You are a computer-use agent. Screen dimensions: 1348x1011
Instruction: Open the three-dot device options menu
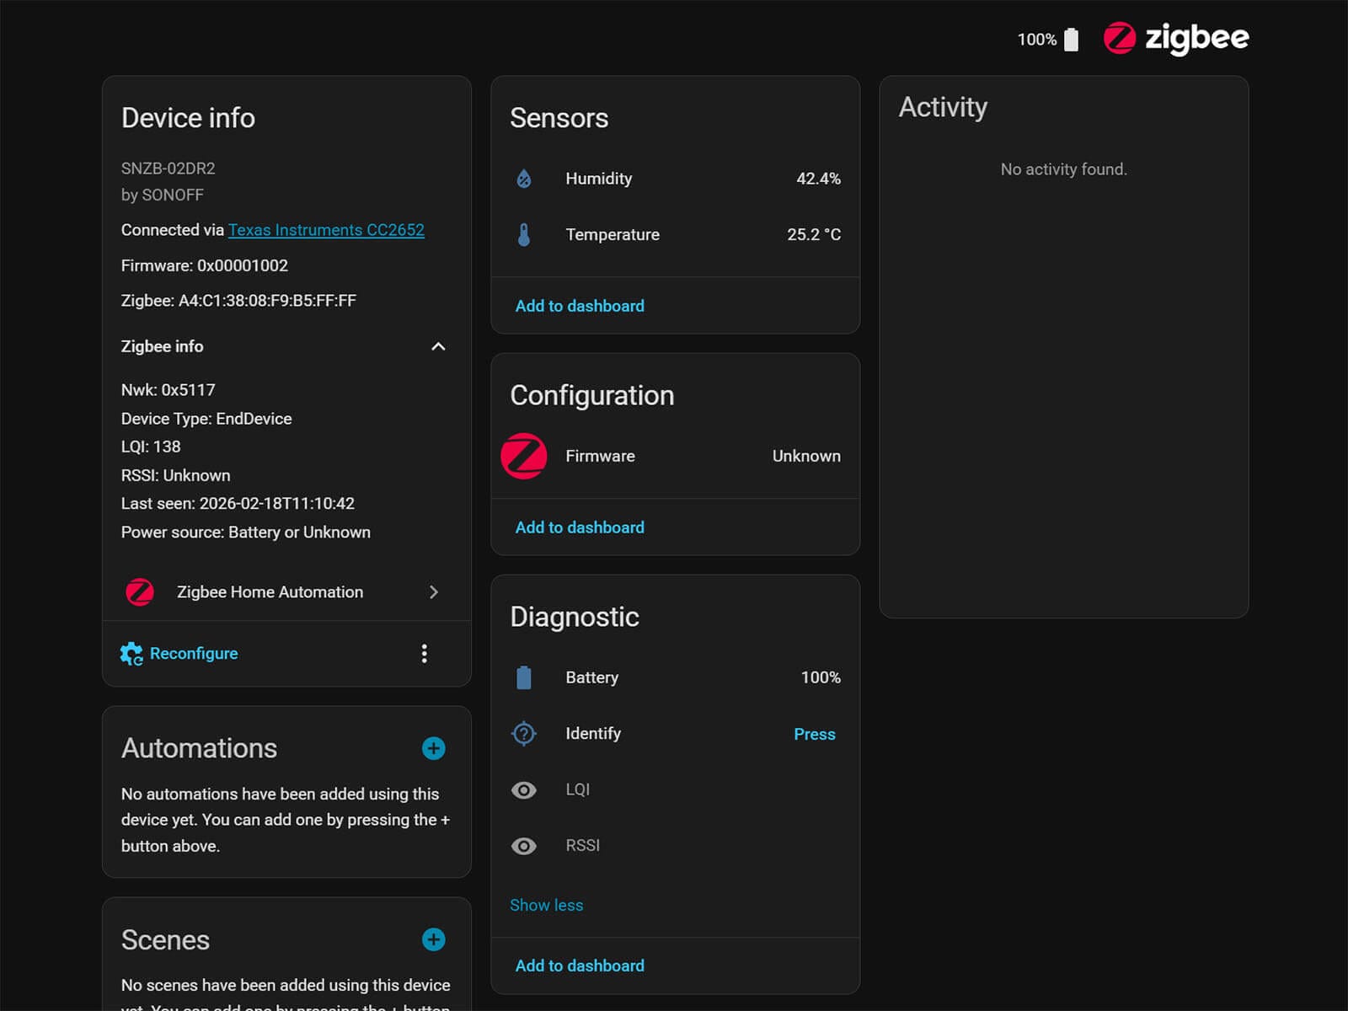424,654
